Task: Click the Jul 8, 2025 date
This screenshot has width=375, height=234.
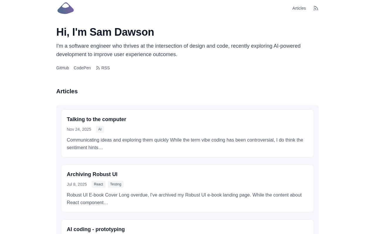Action: pos(77,184)
